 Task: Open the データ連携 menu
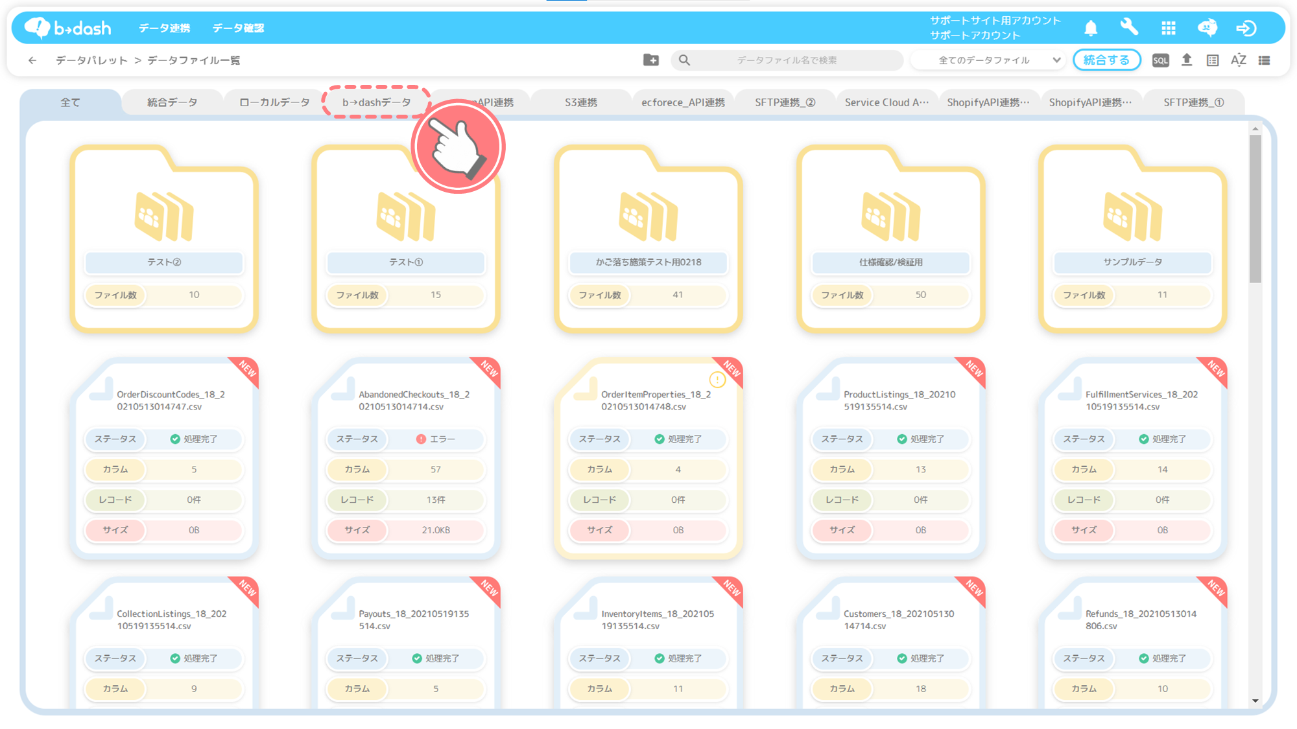pyautogui.click(x=164, y=28)
